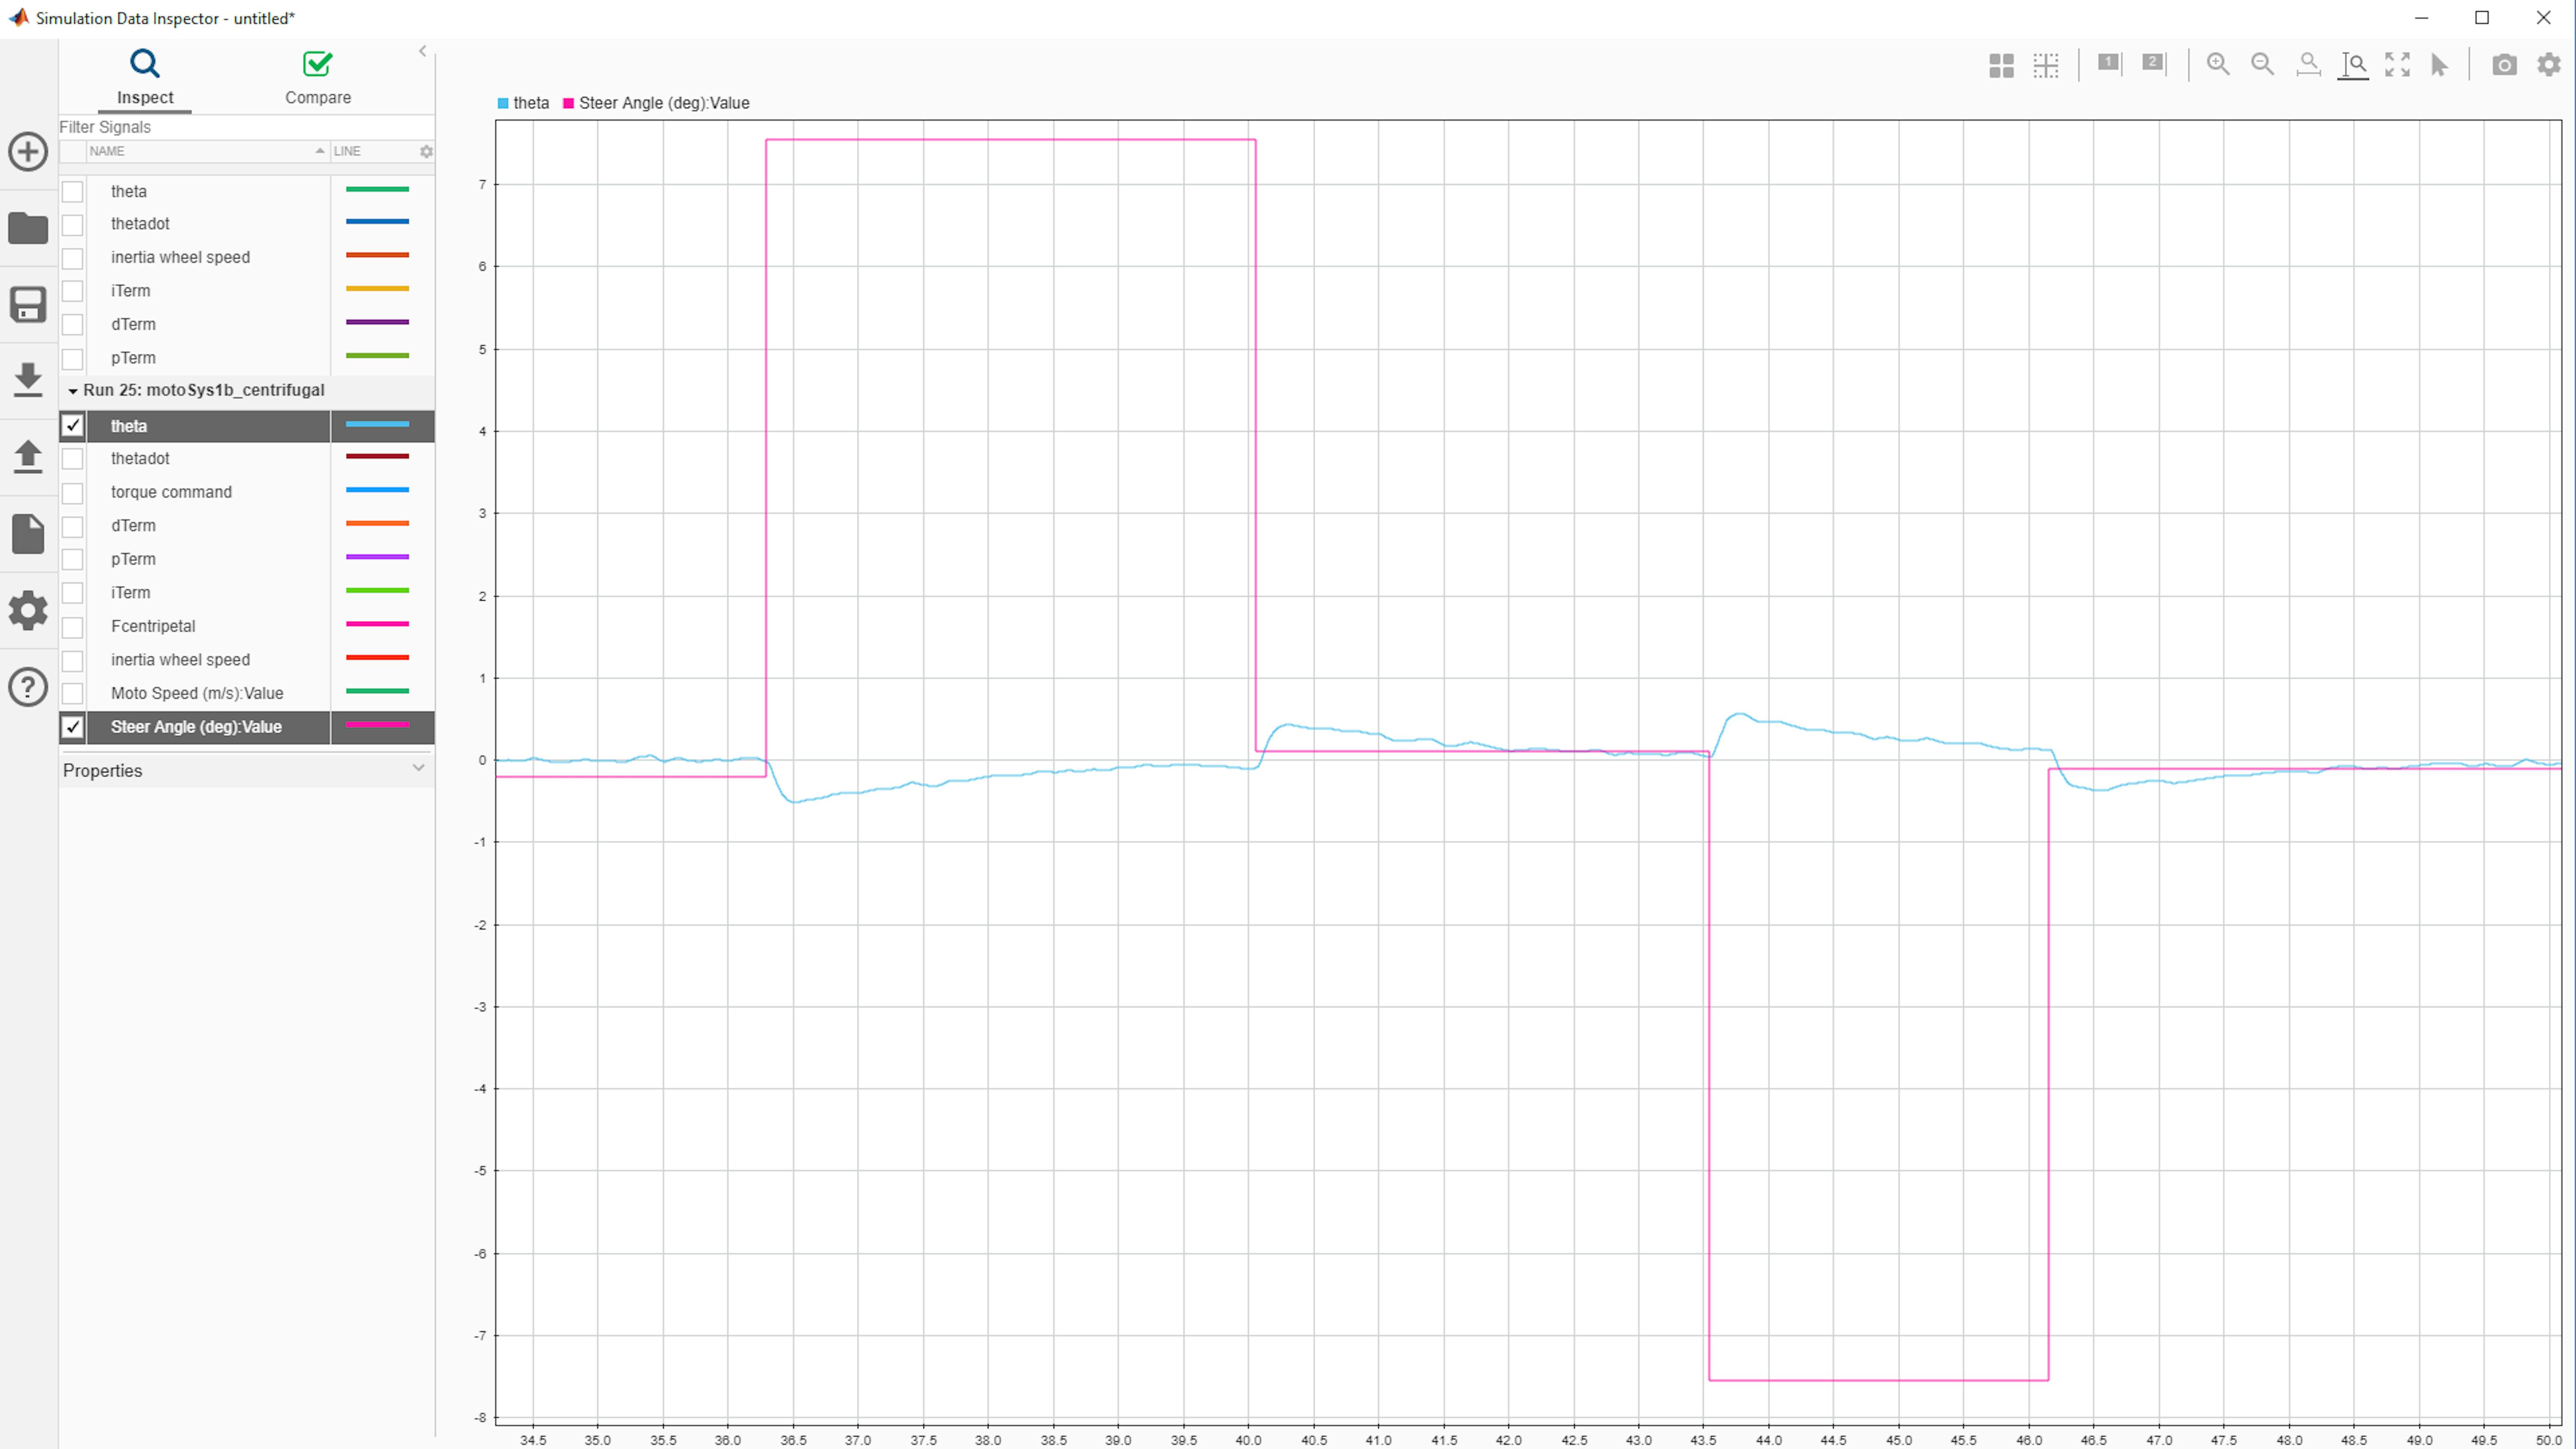
Task: Click the import download arrow icon
Action: coord(28,380)
